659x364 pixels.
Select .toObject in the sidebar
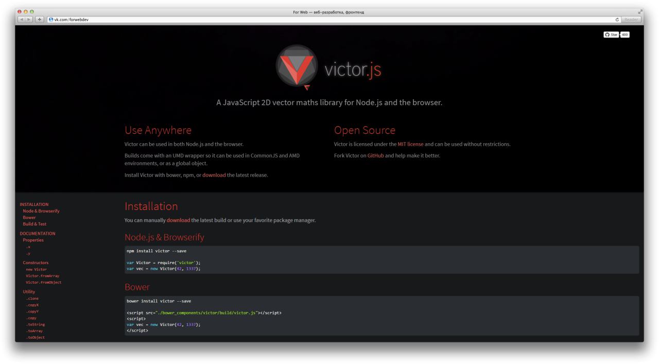(36, 338)
